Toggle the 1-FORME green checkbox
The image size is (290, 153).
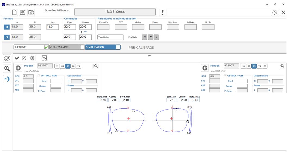point(46,47)
